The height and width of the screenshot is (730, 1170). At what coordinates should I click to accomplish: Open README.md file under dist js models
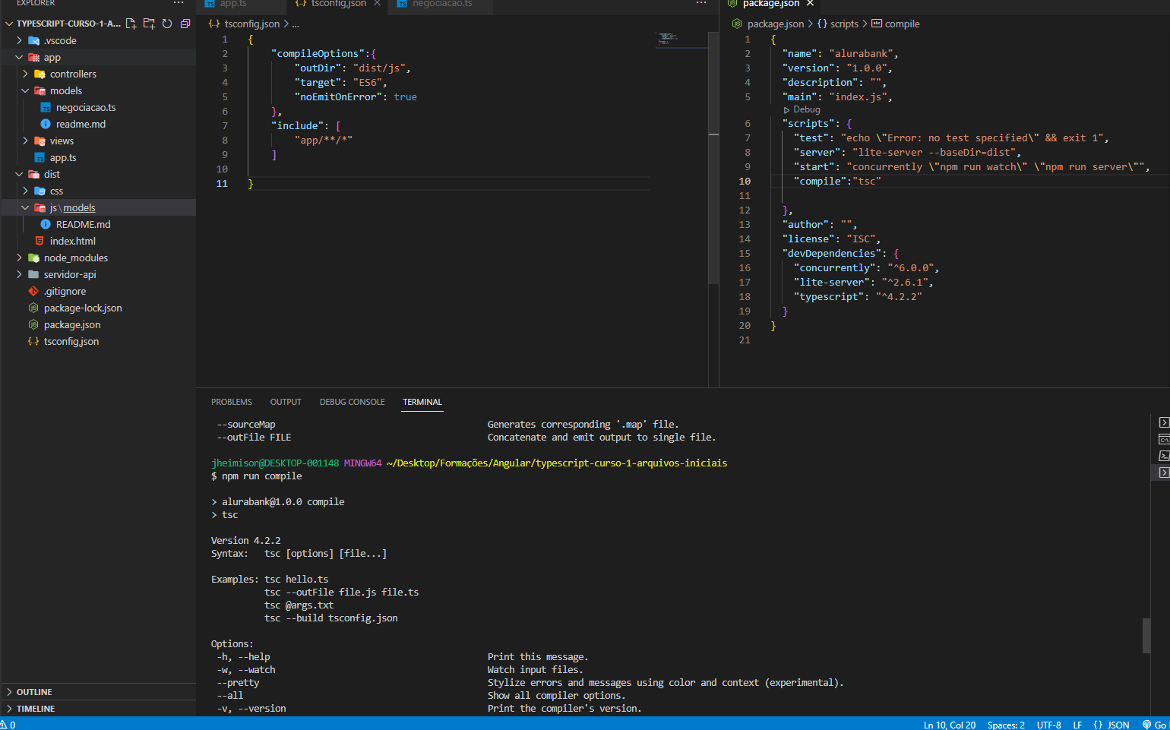coord(83,225)
